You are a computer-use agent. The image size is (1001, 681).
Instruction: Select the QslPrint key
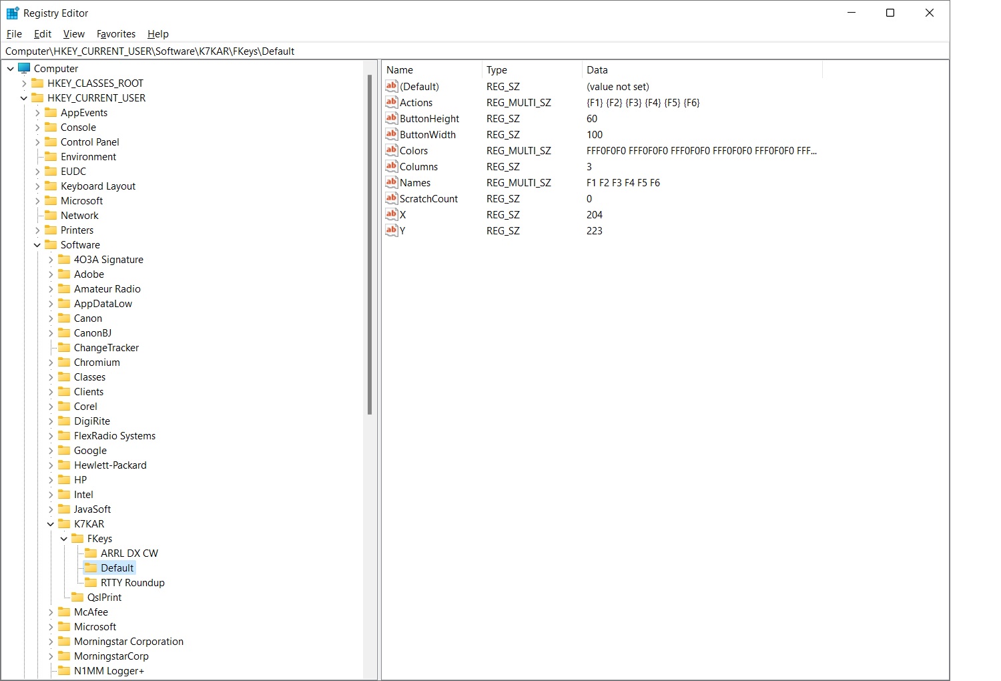click(x=104, y=598)
